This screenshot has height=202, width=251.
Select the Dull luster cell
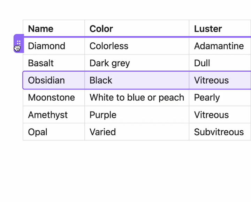coord(202,63)
